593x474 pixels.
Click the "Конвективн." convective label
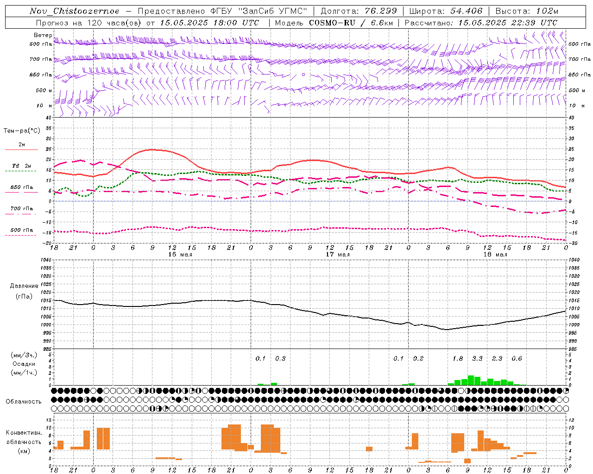coord(24,433)
